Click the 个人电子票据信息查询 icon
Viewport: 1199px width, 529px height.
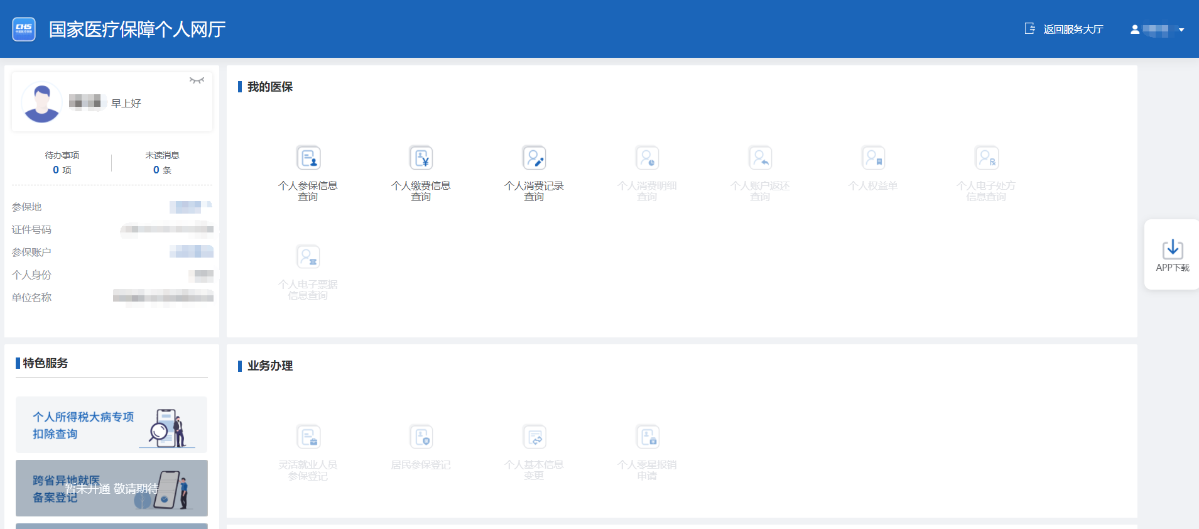[308, 256]
